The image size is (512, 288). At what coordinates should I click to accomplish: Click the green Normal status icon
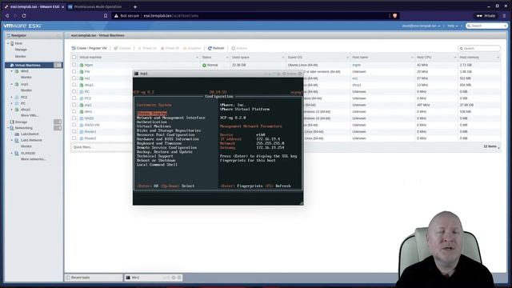coord(204,65)
